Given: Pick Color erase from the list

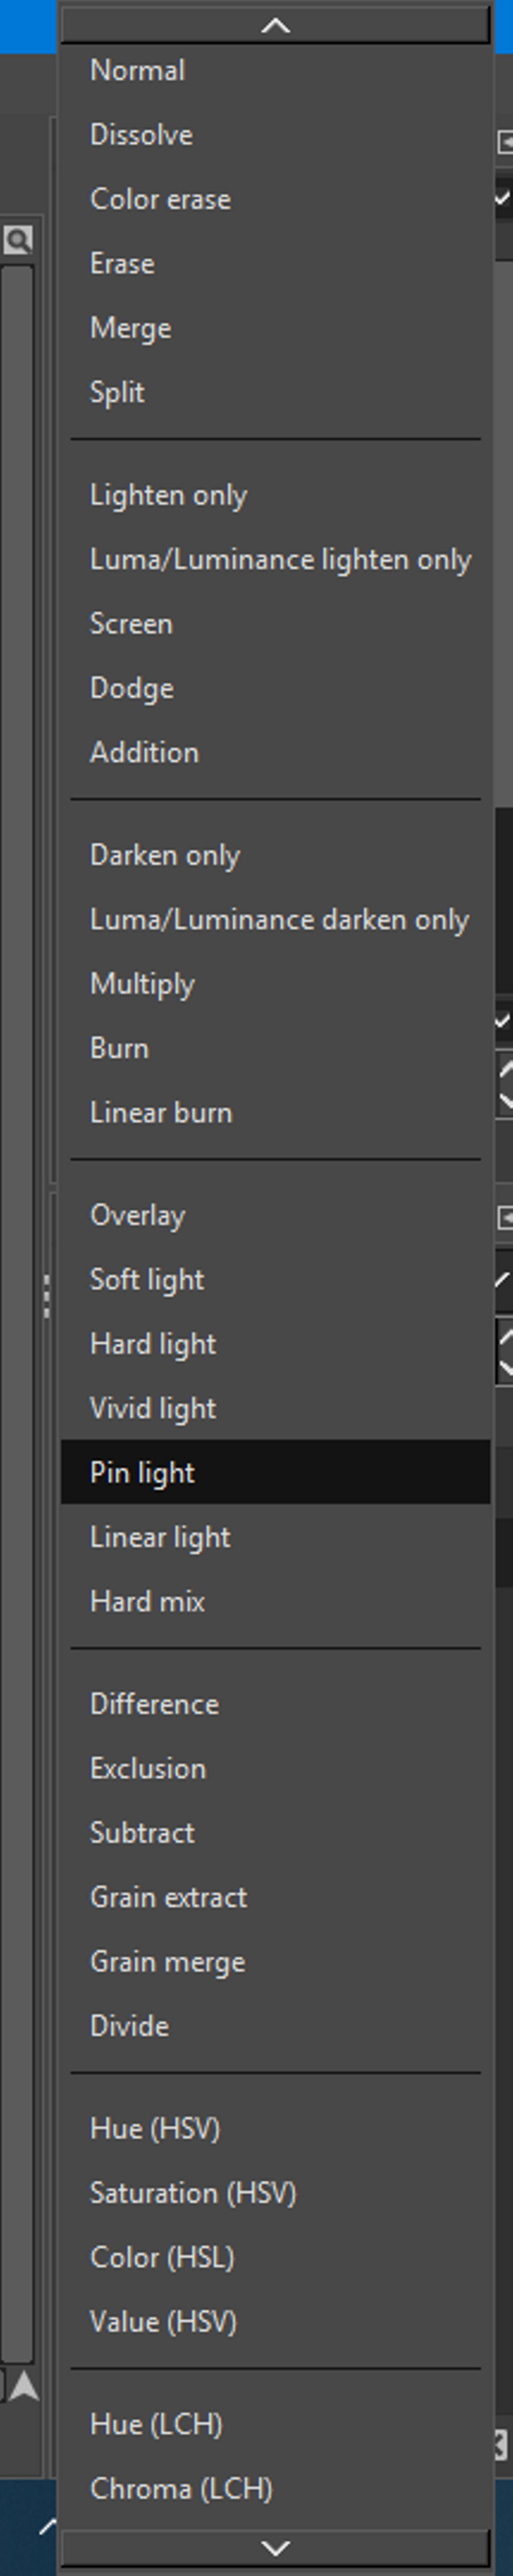Looking at the screenshot, I should (275, 199).
